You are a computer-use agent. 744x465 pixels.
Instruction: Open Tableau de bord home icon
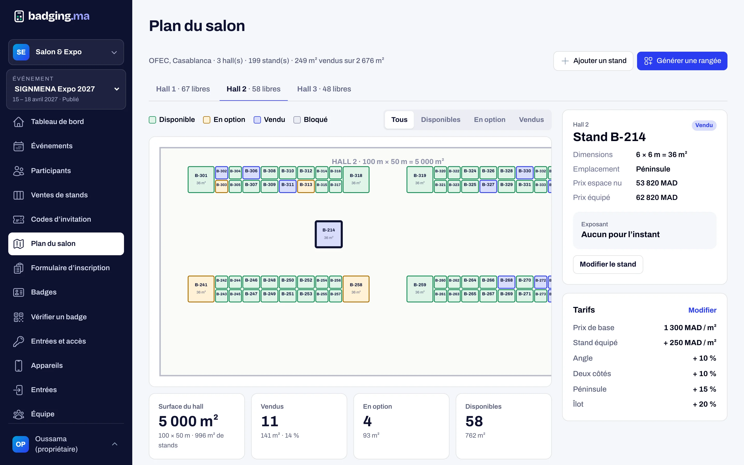18,122
